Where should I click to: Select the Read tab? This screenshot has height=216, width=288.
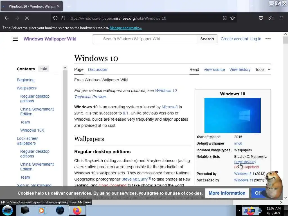pyautogui.click(x=194, y=69)
